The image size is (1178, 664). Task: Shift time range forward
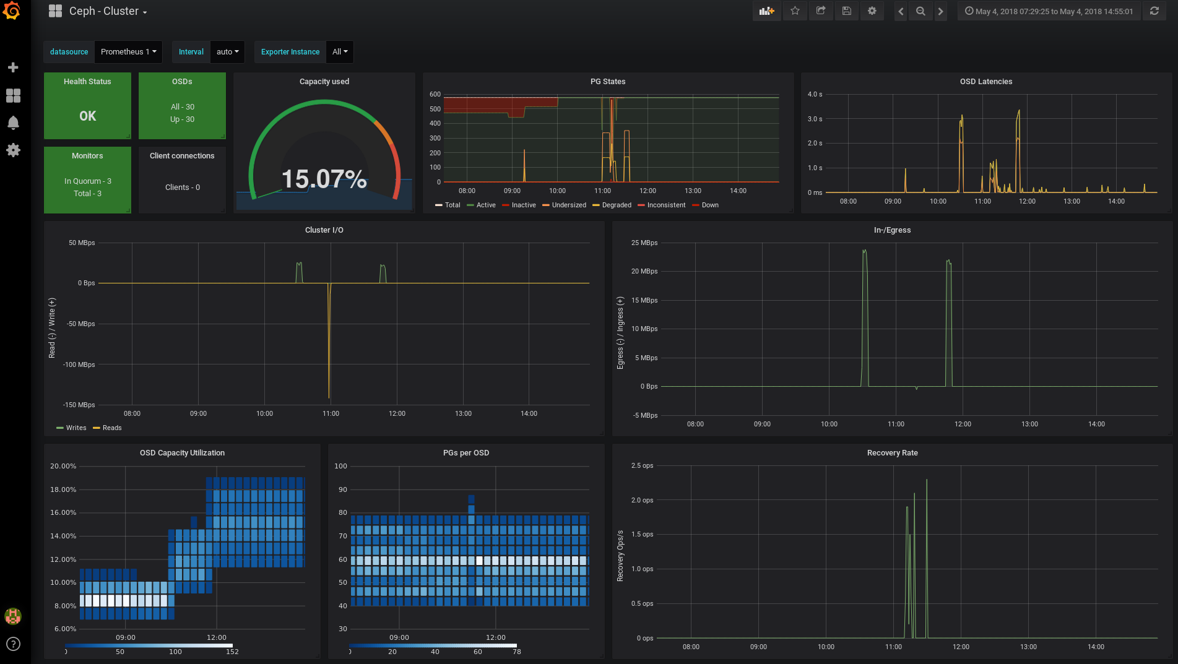tap(940, 11)
